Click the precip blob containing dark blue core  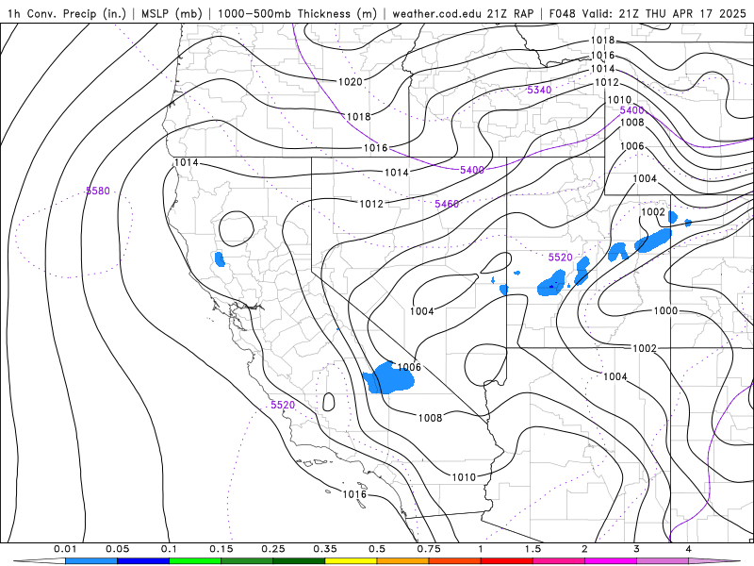click(x=551, y=283)
